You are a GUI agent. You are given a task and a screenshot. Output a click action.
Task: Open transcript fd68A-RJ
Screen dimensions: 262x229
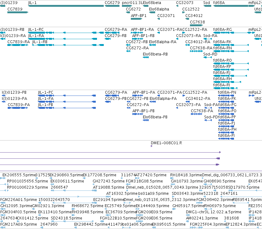[222, 73]
